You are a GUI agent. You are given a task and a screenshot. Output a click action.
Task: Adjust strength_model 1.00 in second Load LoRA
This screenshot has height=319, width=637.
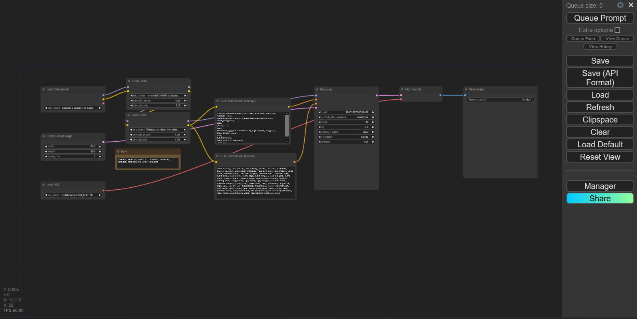(158, 134)
